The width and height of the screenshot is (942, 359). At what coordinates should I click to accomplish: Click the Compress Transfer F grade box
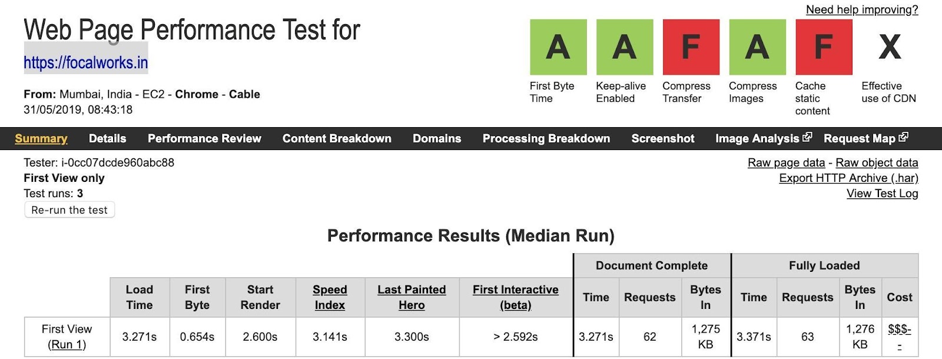pyautogui.click(x=691, y=47)
